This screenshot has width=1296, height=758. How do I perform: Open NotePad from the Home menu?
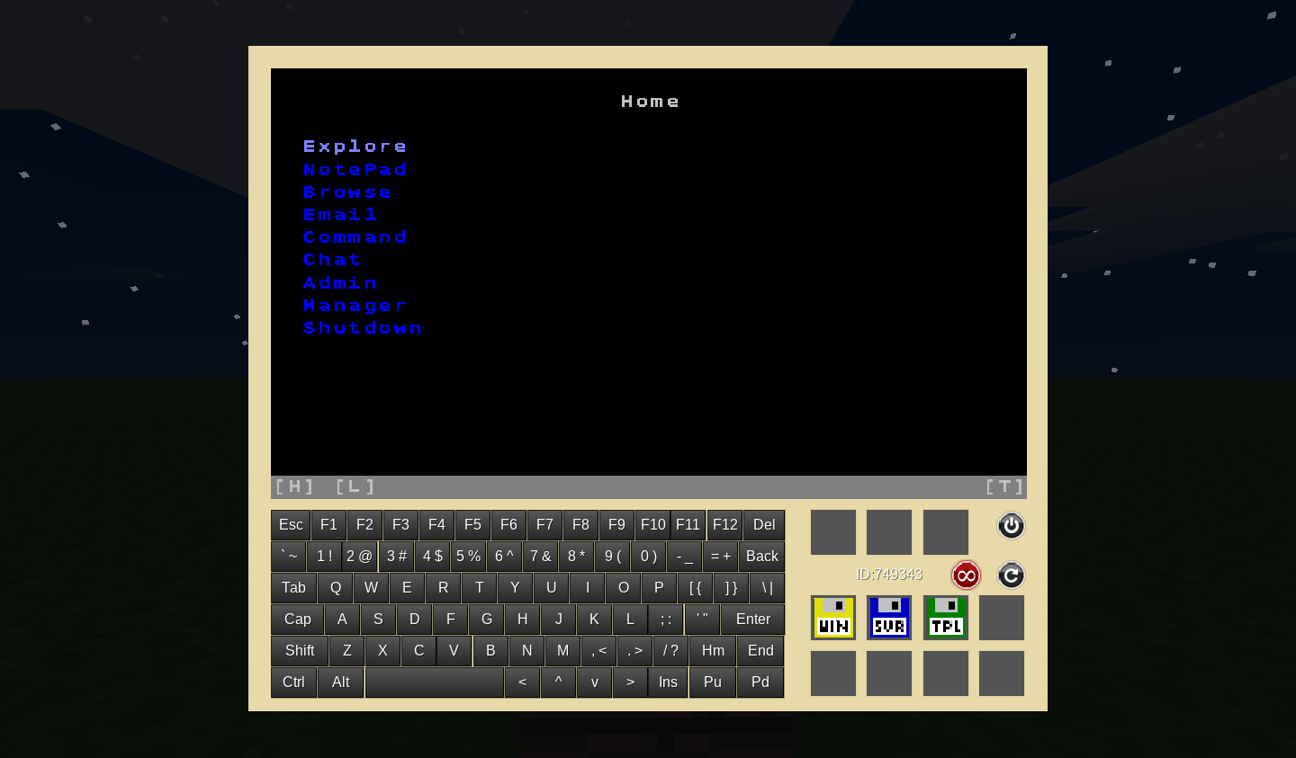[355, 170]
